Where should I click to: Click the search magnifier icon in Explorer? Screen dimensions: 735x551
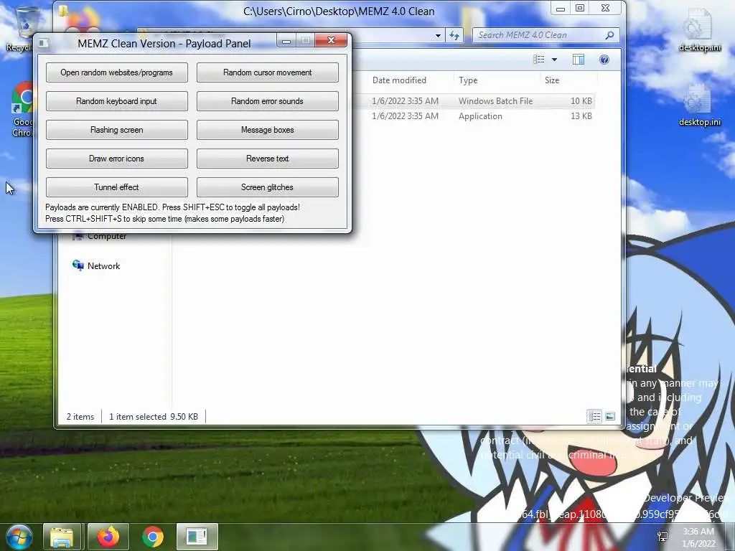[x=609, y=35]
